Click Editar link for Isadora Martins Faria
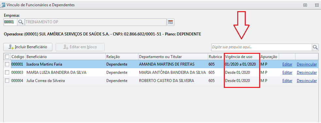Viewport: 321px width, 123px height. [x=287, y=64]
